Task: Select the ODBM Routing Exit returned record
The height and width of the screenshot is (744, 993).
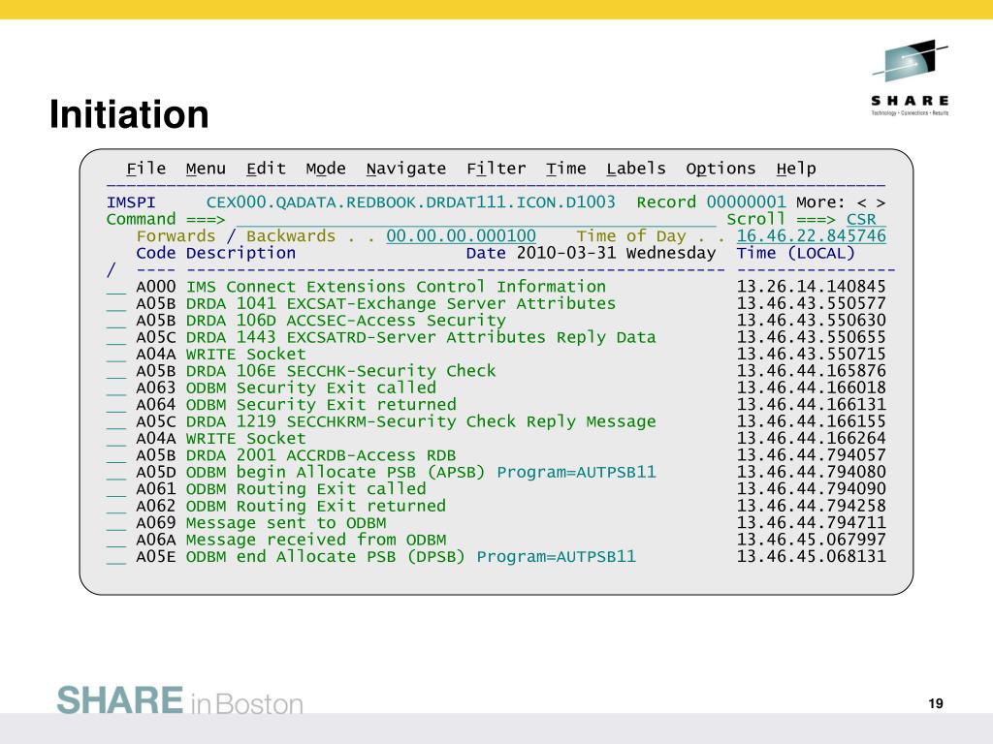Action: click(x=496, y=506)
